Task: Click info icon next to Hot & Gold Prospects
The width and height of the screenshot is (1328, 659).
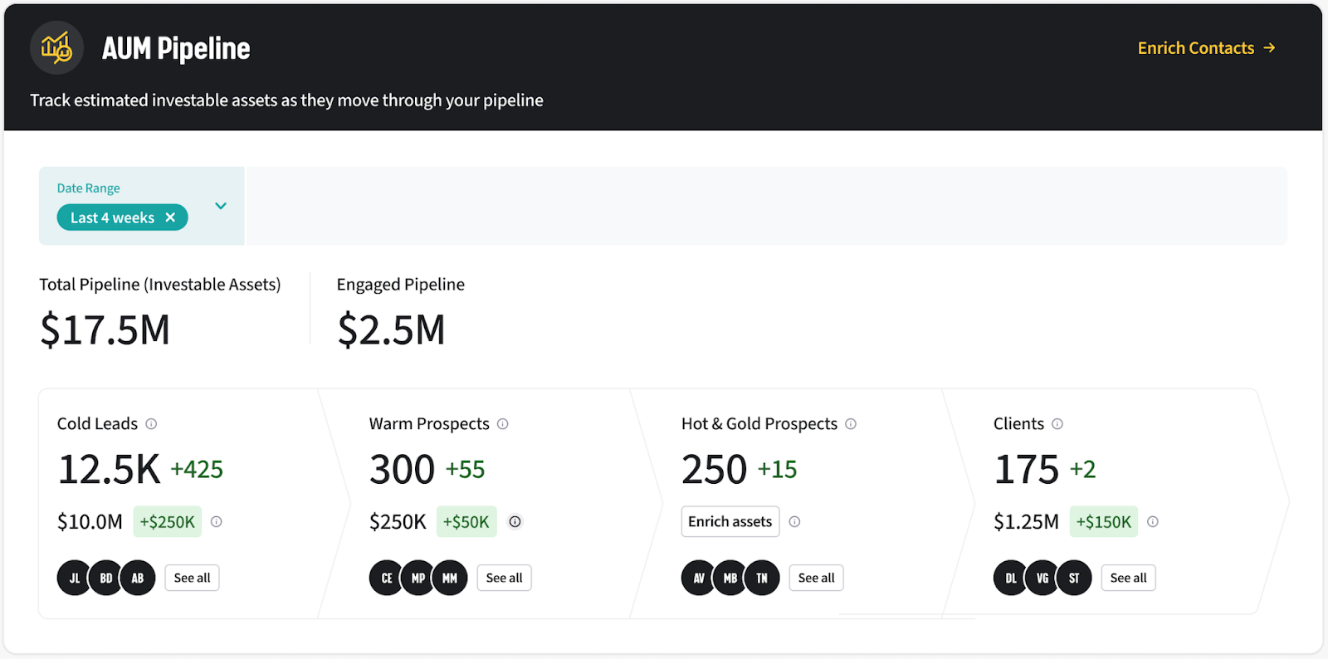Action: pyautogui.click(x=851, y=424)
